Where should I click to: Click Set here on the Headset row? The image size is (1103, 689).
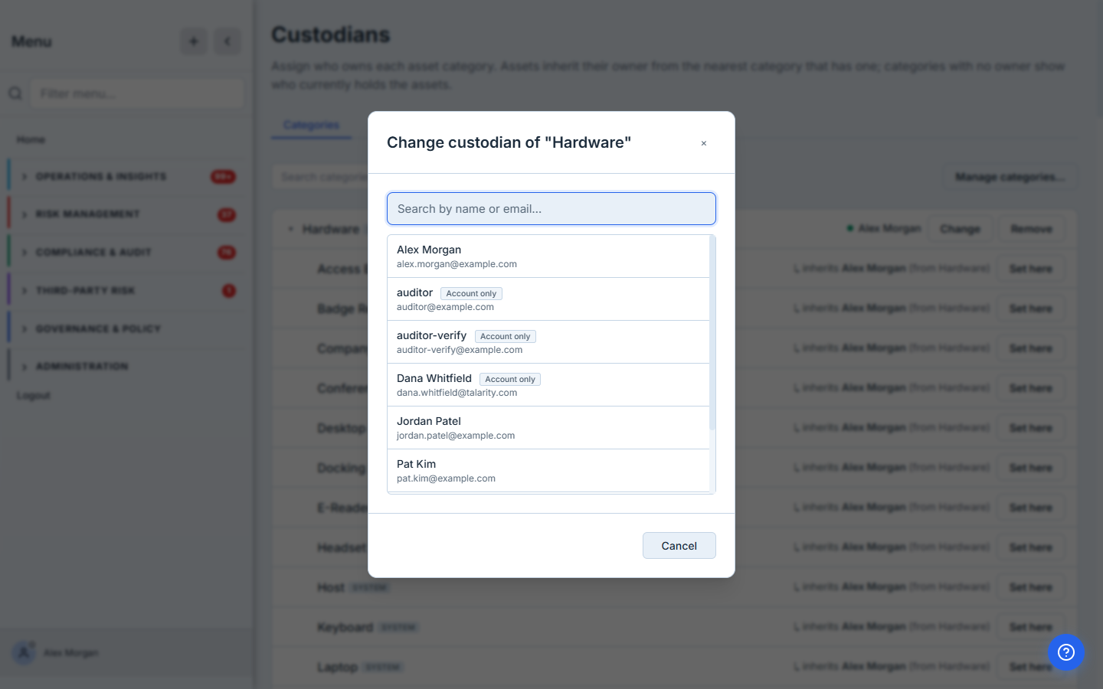1030,547
